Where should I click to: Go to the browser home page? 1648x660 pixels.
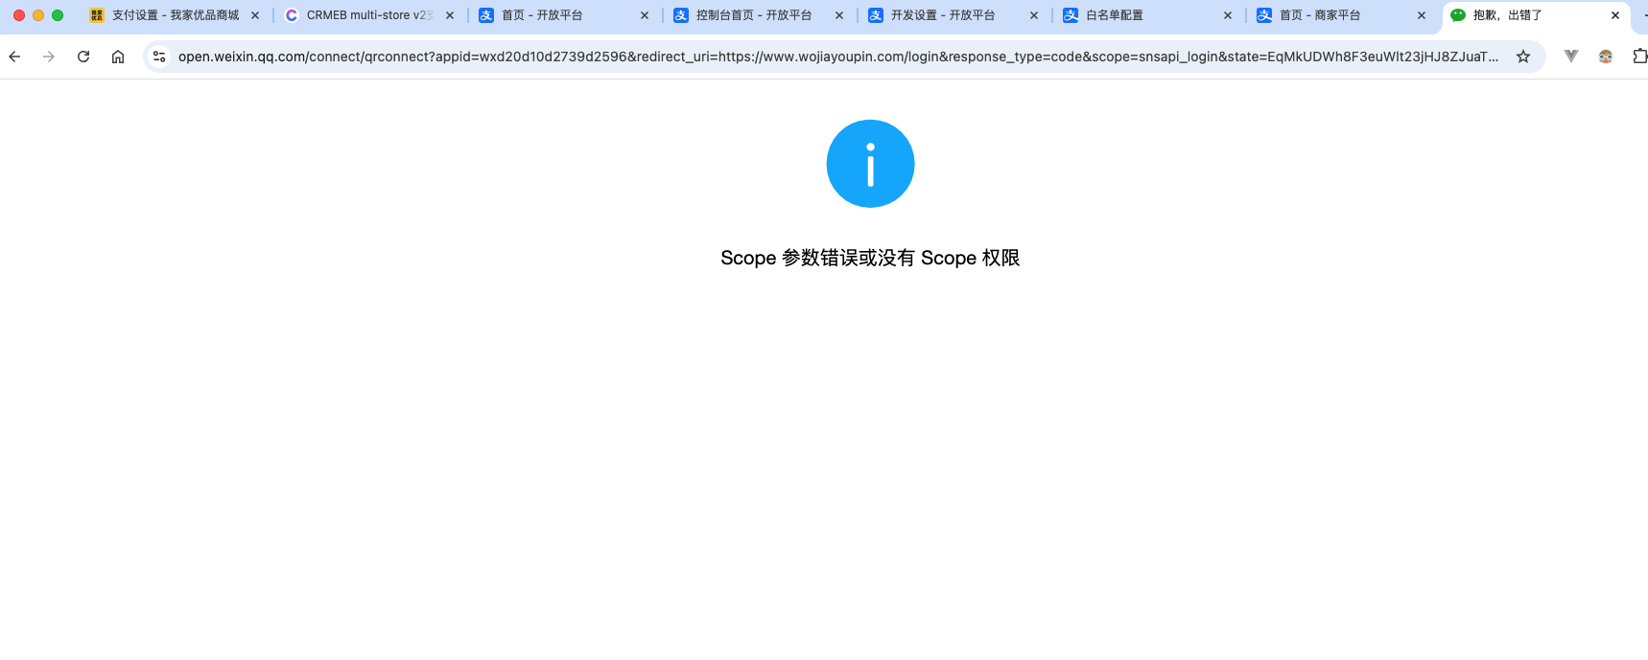pyautogui.click(x=118, y=57)
